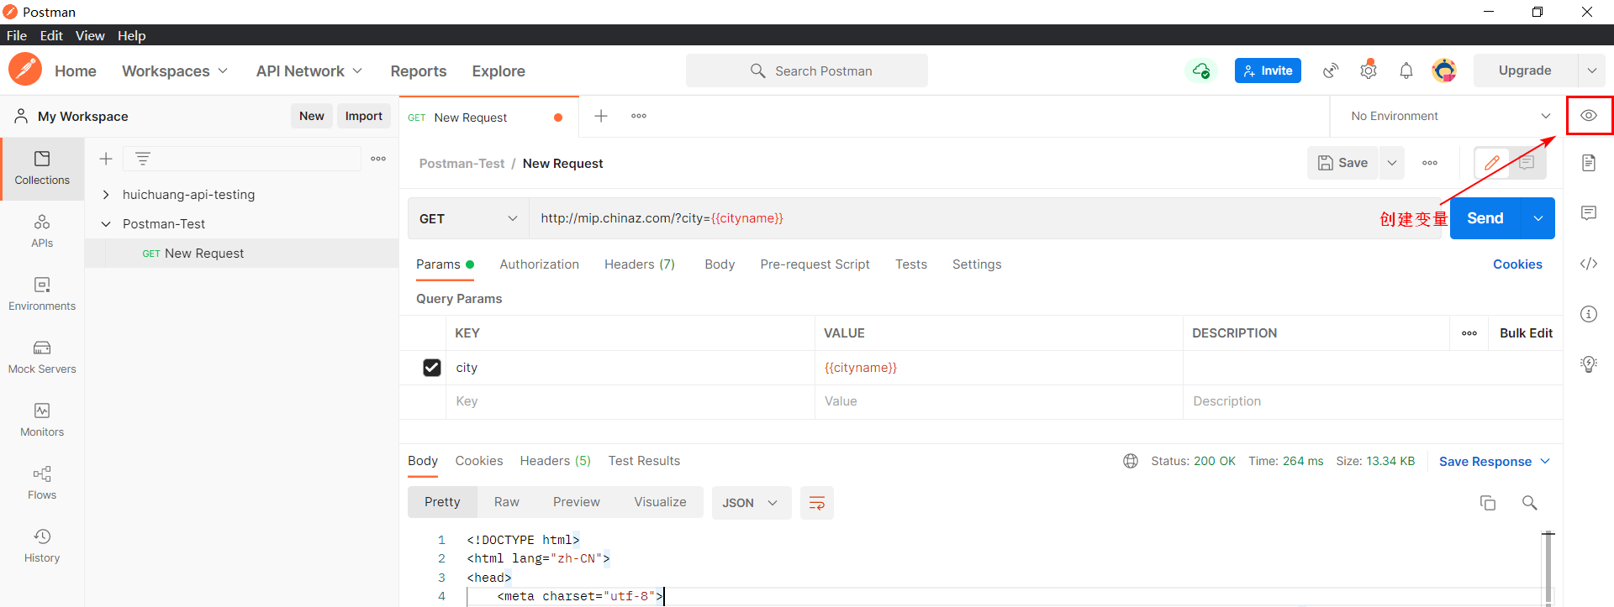Click the capture requests satellite icon
1614x607 pixels.
point(1331,71)
